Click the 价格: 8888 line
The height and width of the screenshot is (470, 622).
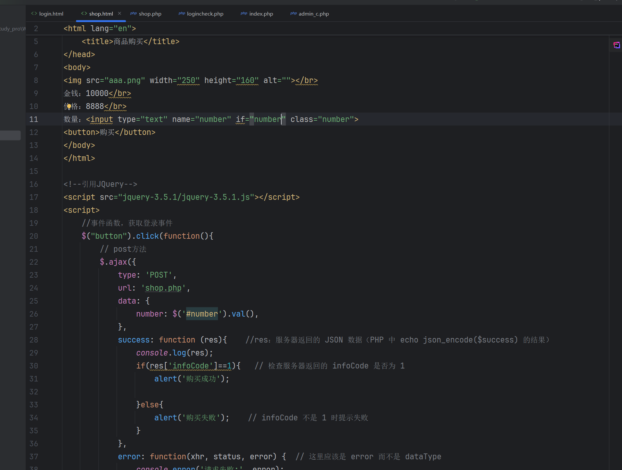pos(95,106)
